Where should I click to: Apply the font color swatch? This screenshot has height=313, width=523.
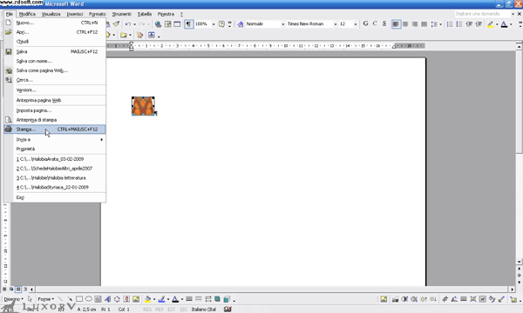click(505, 24)
